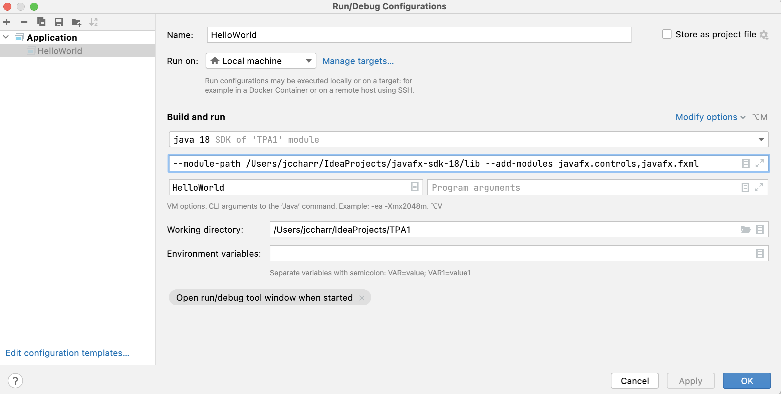This screenshot has width=781, height=394.
Task: Click the folder browse icon
Action: pyautogui.click(x=746, y=230)
